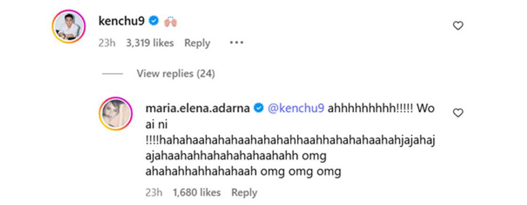Click maria.elena.adarna's verified badge
Image resolution: width=527 pixels, height=205 pixels.
point(258,108)
